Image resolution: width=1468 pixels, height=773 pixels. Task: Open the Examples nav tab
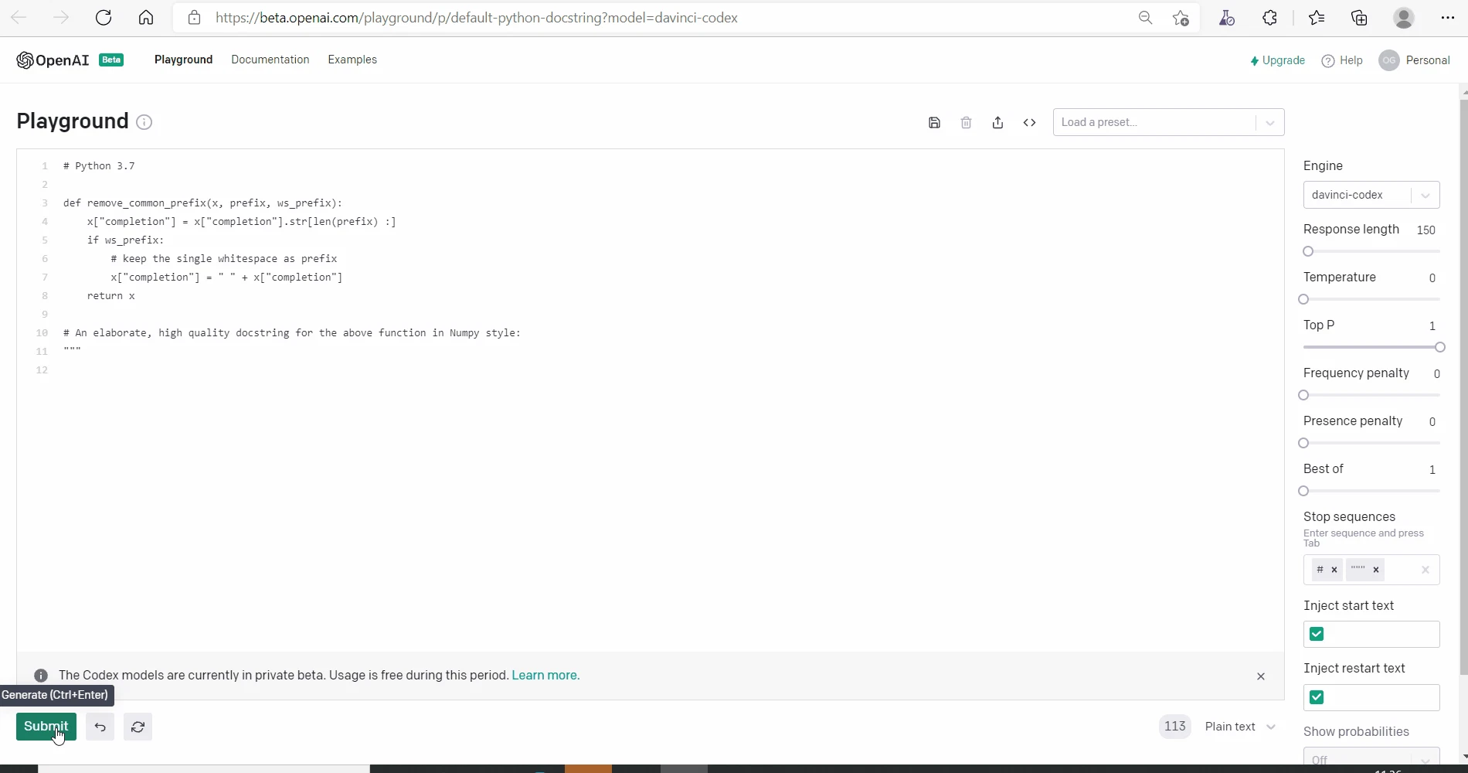[352, 60]
